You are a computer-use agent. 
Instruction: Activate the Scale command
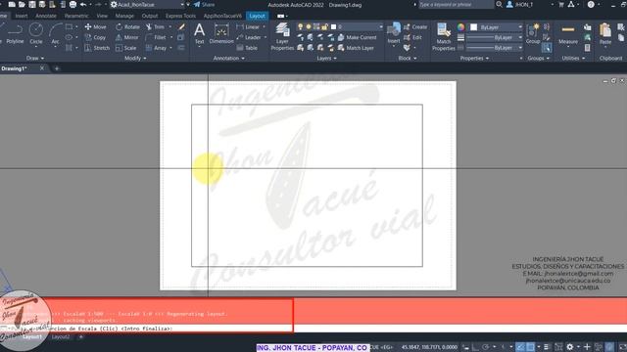tap(126, 48)
